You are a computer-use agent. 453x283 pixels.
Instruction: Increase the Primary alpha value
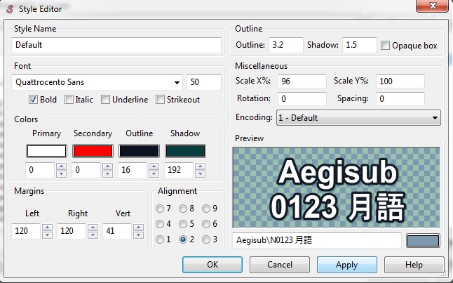(x=61, y=166)
